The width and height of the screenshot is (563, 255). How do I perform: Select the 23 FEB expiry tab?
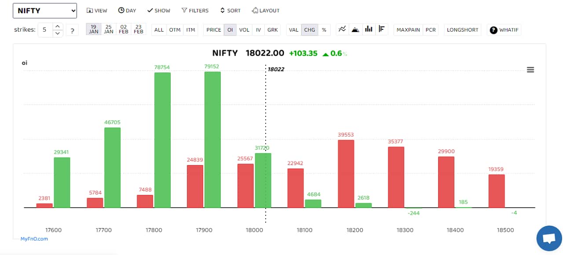[138, 30]
